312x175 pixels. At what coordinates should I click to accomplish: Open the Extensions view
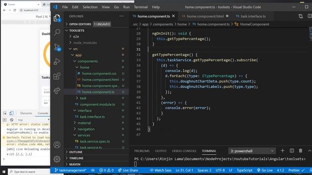tap(57, 76)
